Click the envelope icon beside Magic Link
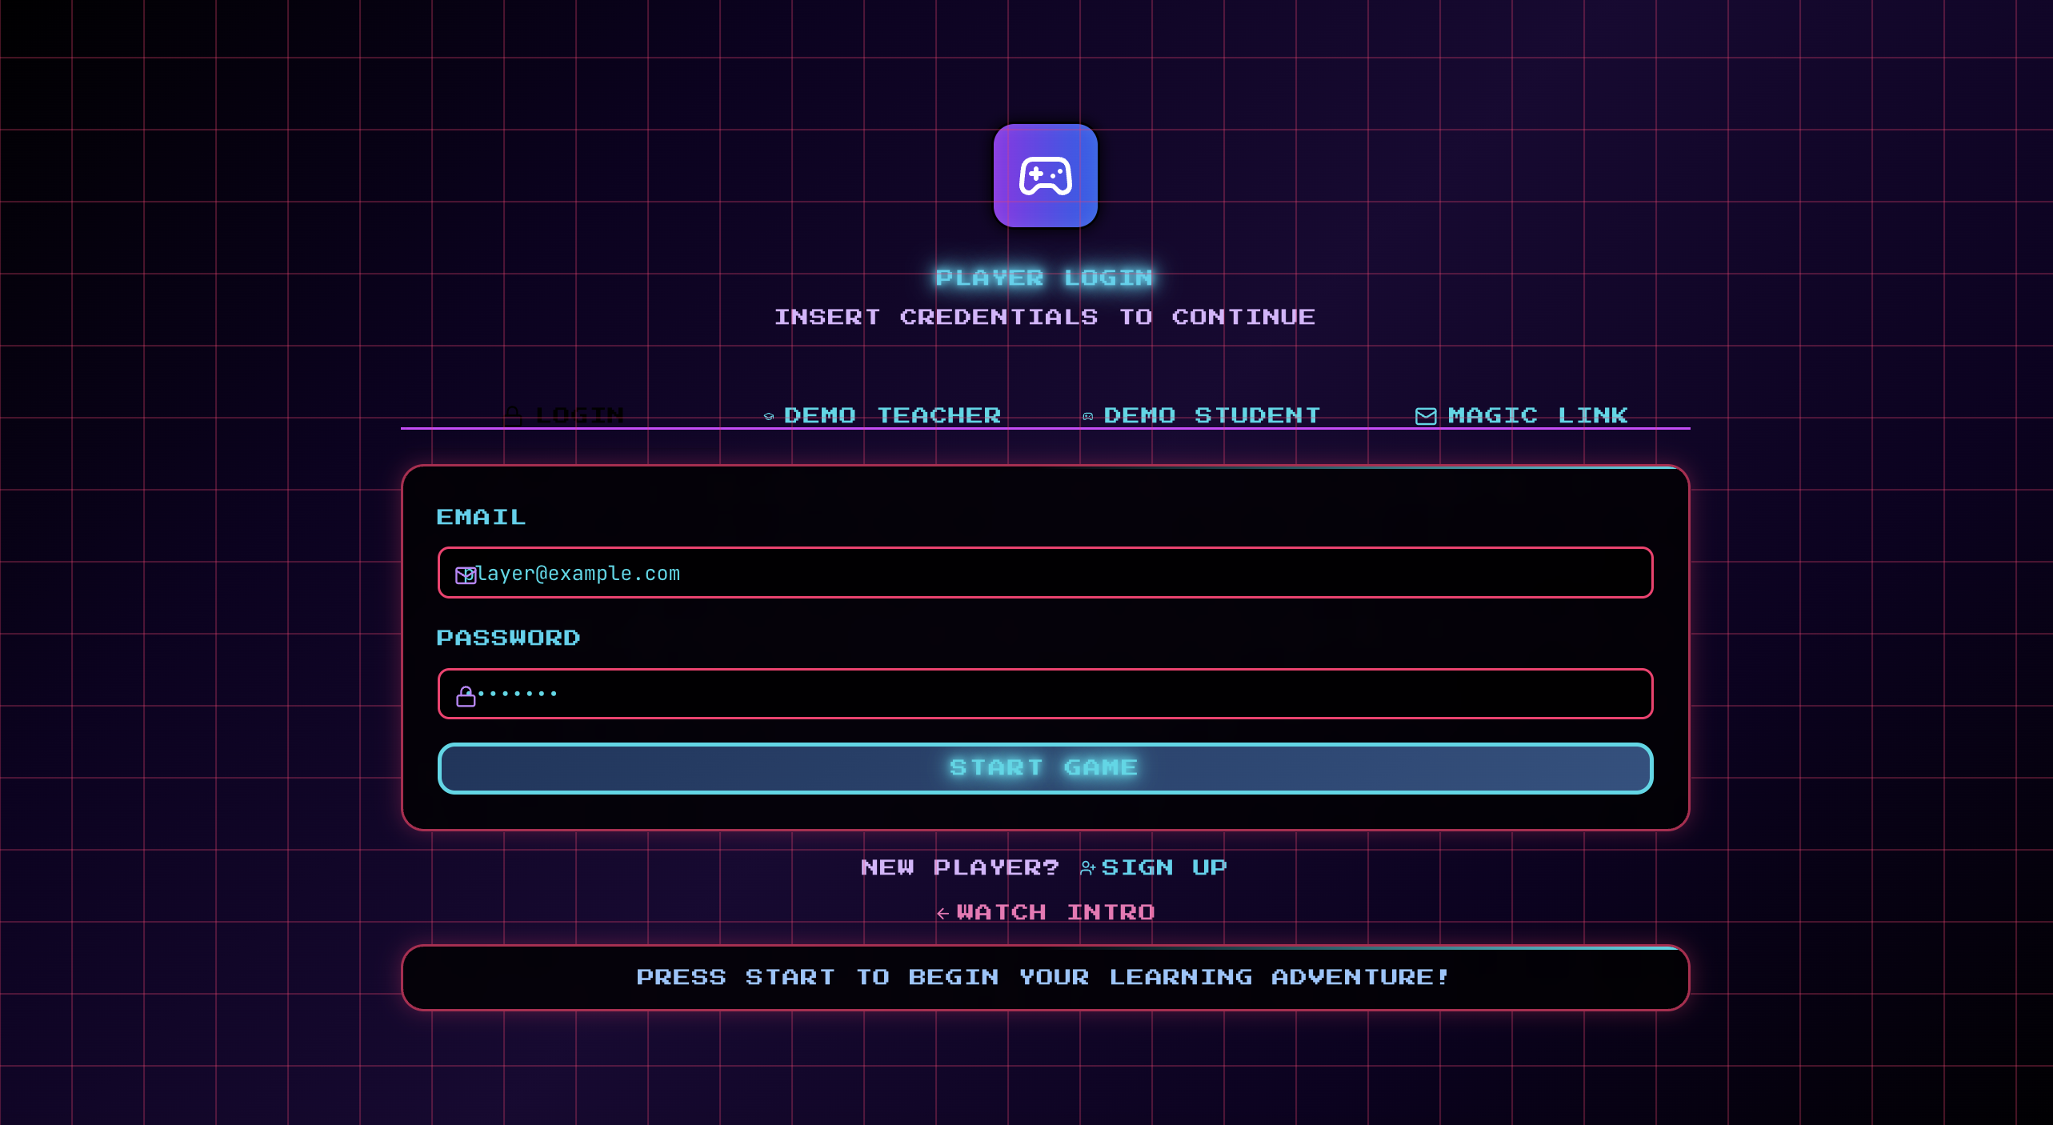 (x=1425, y=416)
